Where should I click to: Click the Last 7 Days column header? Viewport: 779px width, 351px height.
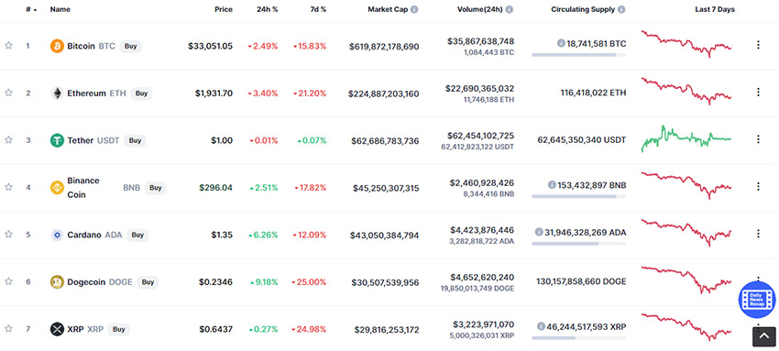click(x=715, y=9)
